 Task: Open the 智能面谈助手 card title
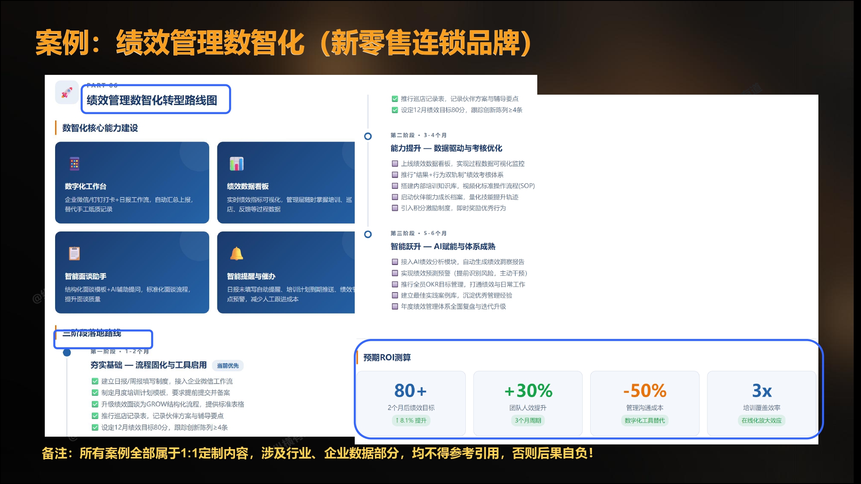point(86,276)
